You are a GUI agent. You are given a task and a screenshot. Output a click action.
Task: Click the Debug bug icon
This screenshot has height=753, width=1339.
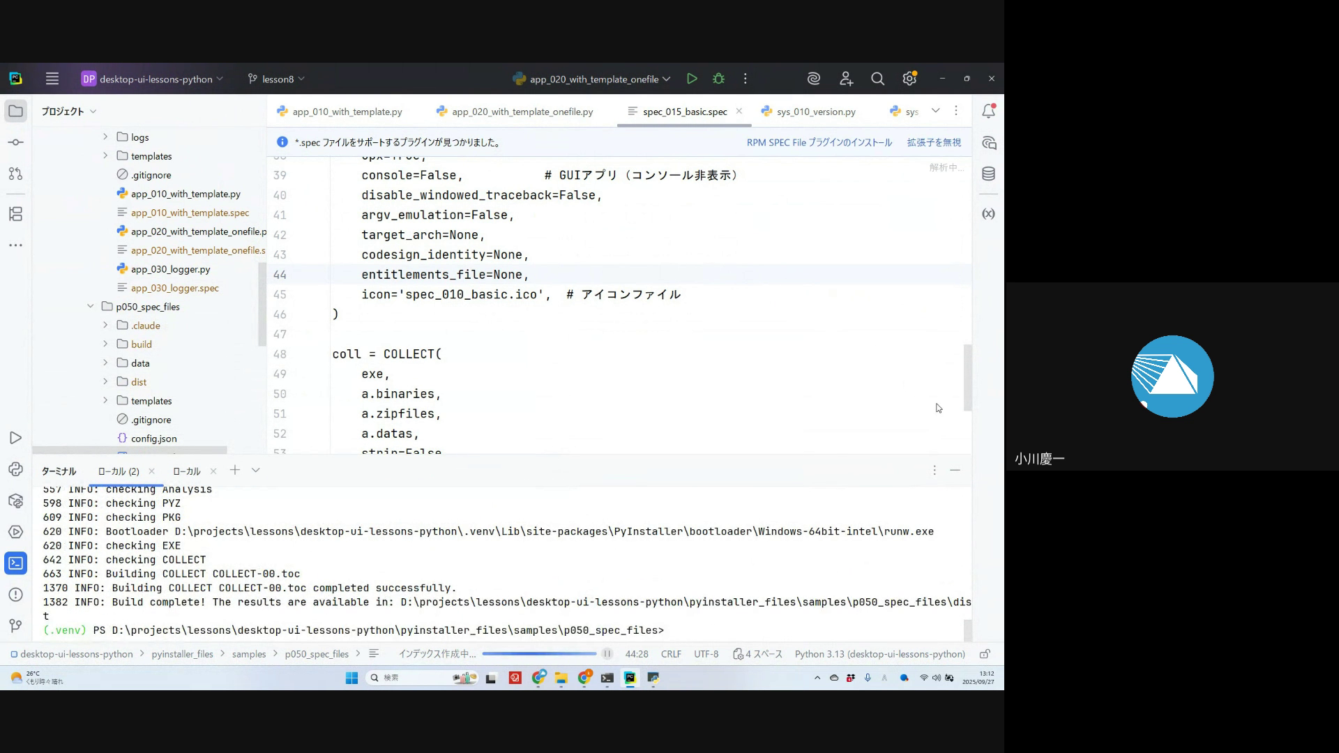coord(718,79)
